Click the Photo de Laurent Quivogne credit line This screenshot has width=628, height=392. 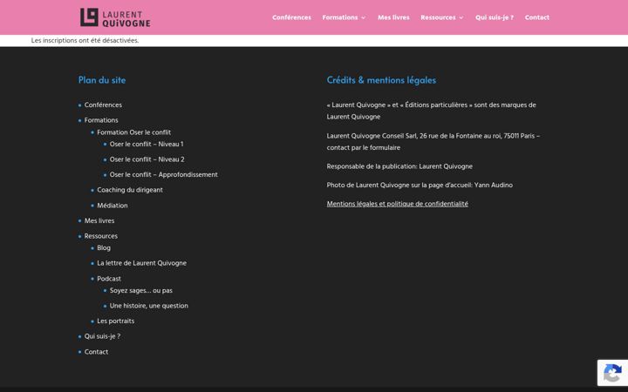point(420,186)
